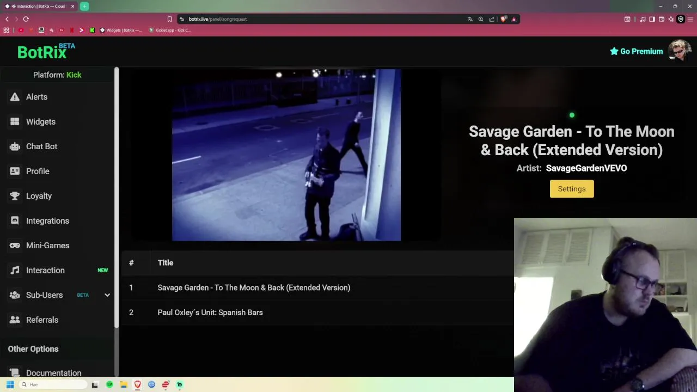
Task: Select the Sub-Users group icon
Action: click(x=15, y=295)
